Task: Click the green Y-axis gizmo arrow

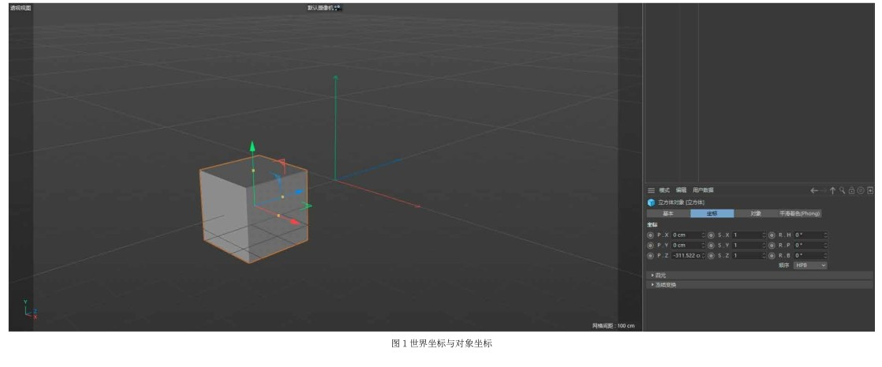Action: pyautogui.click(x=252, y=146)
